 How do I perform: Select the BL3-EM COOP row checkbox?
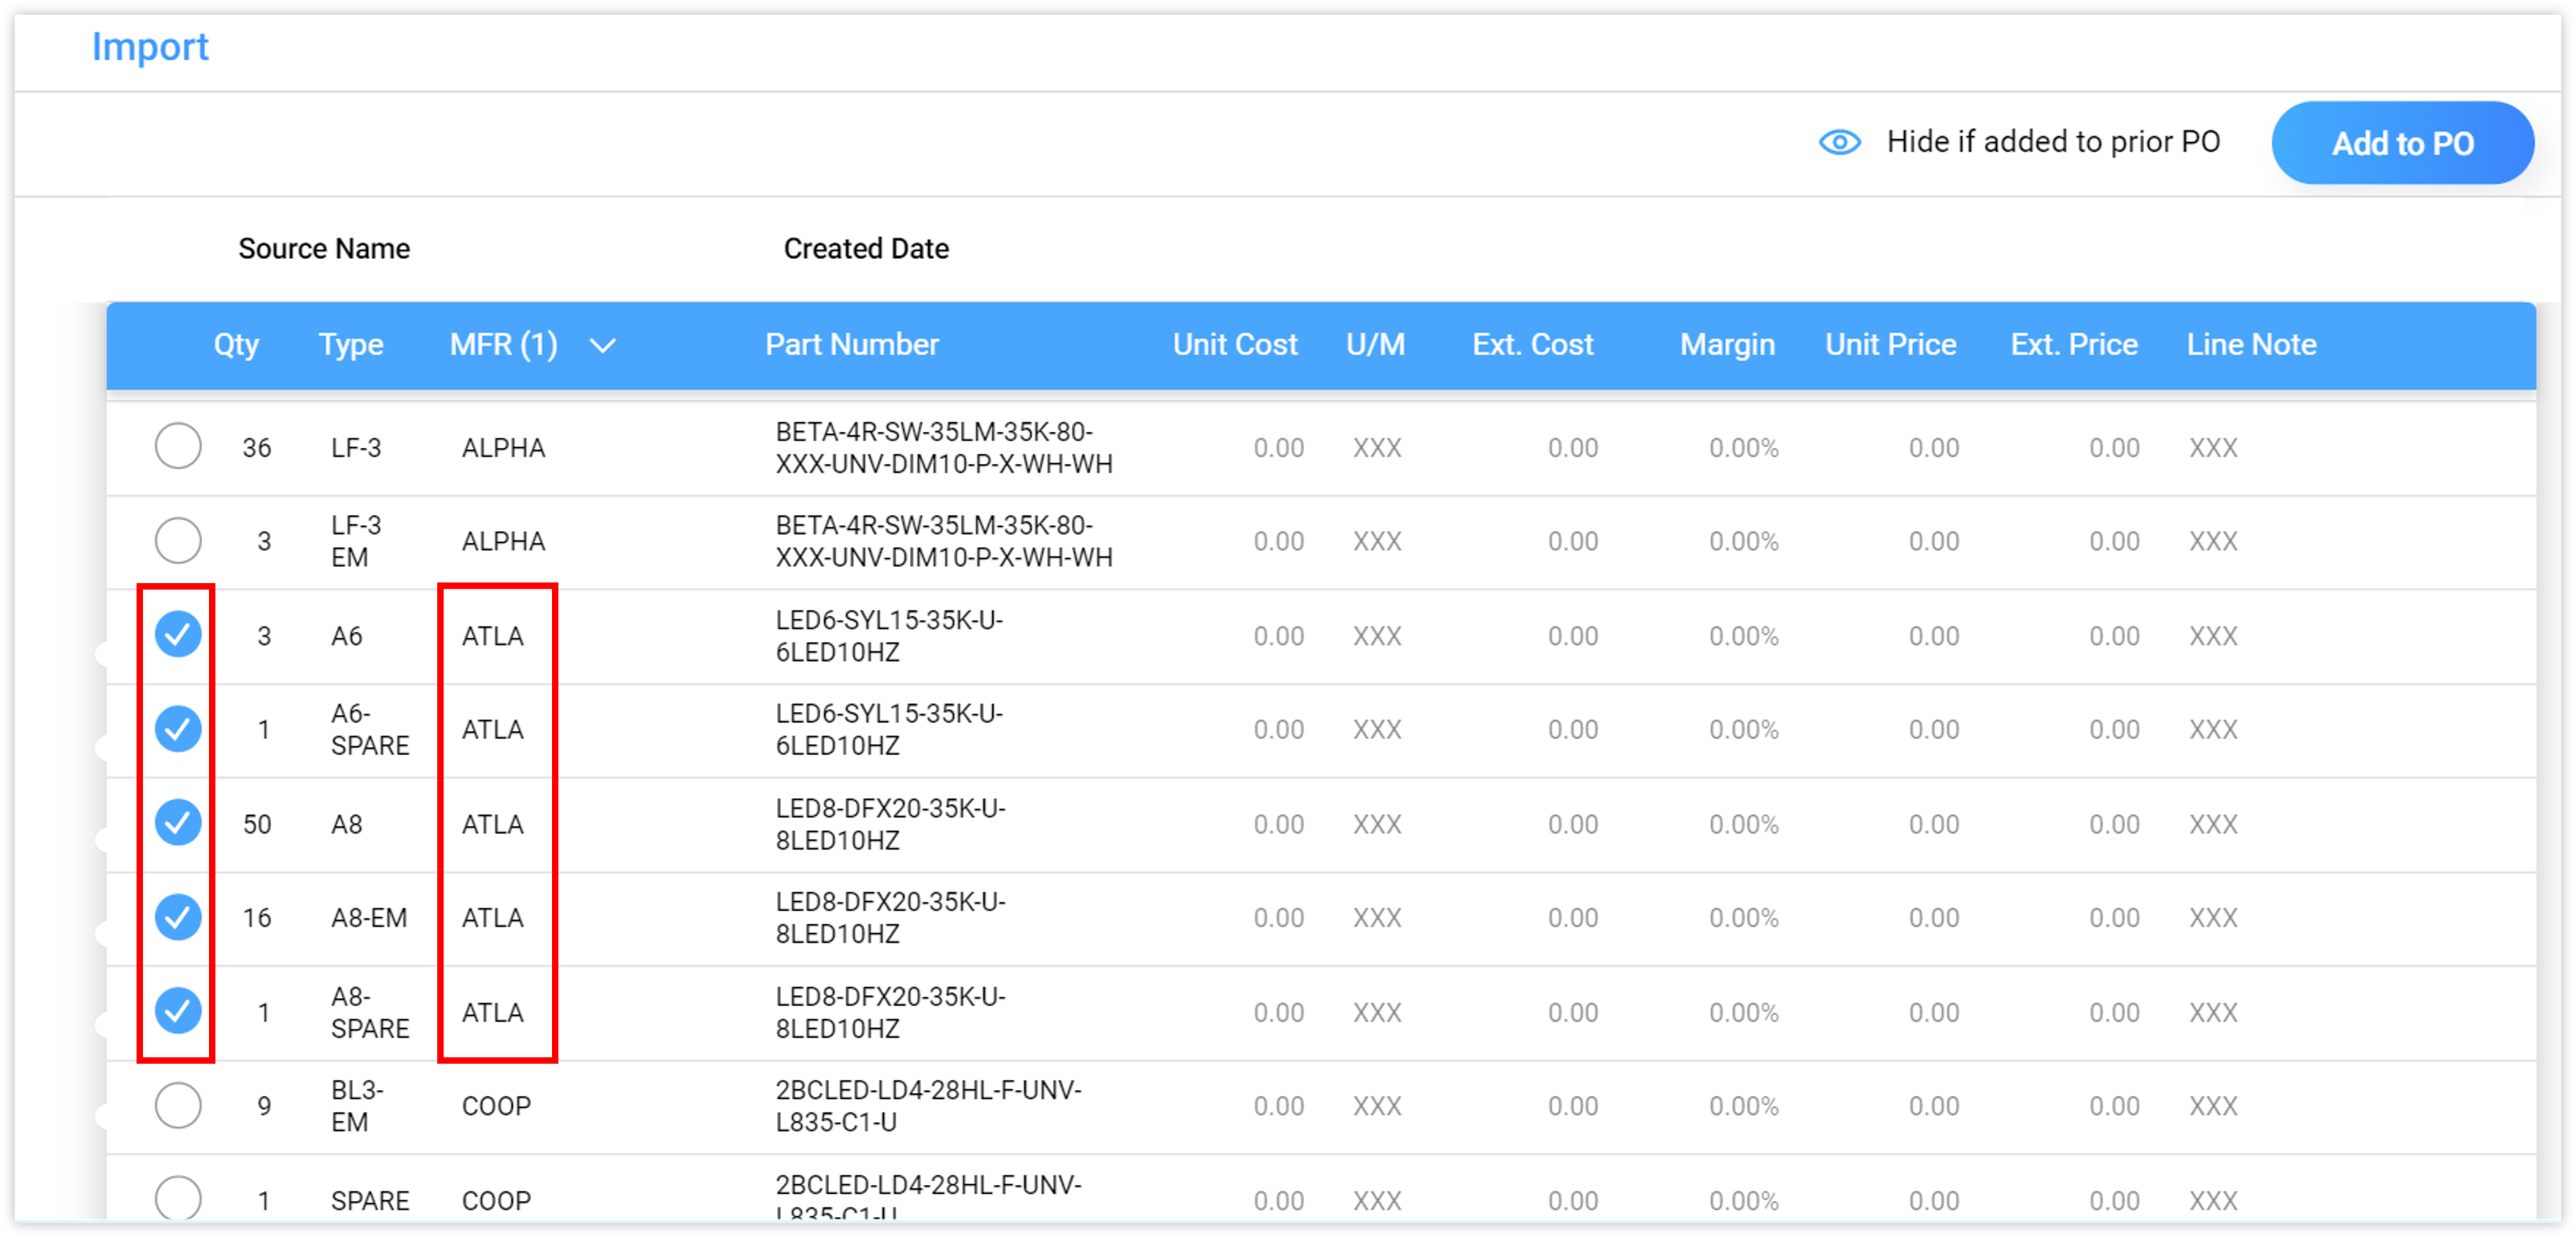pos(178,1105)
